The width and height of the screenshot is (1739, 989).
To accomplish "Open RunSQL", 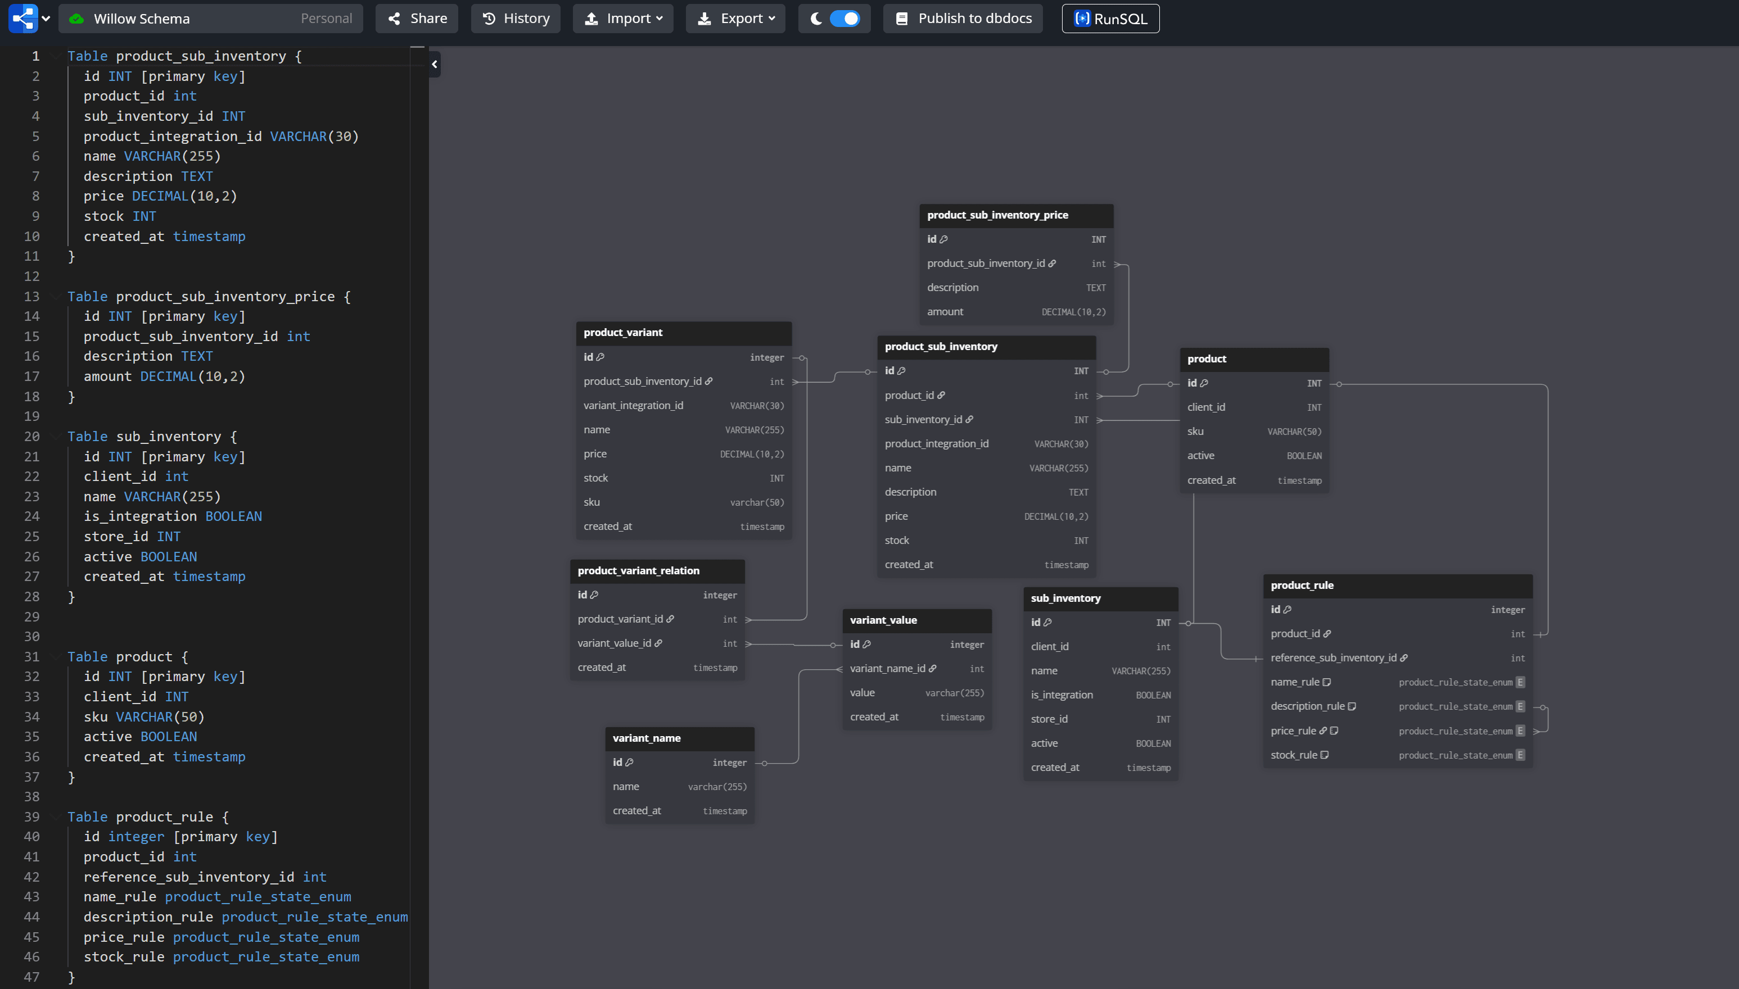I will [x=1110, y=19].
